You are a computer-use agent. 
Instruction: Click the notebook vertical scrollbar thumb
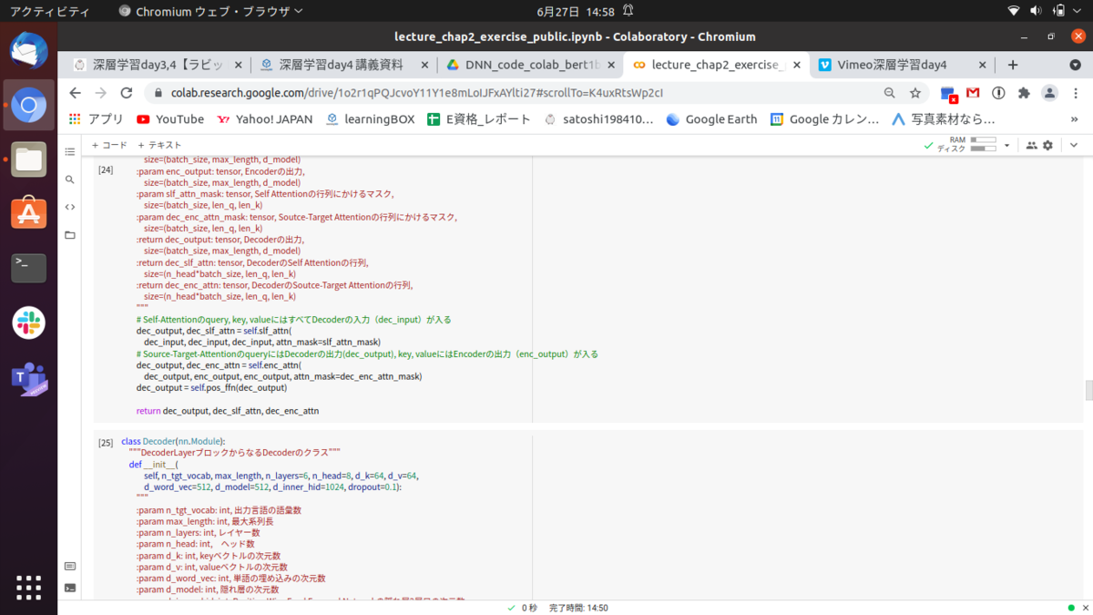coord(1088,390)
